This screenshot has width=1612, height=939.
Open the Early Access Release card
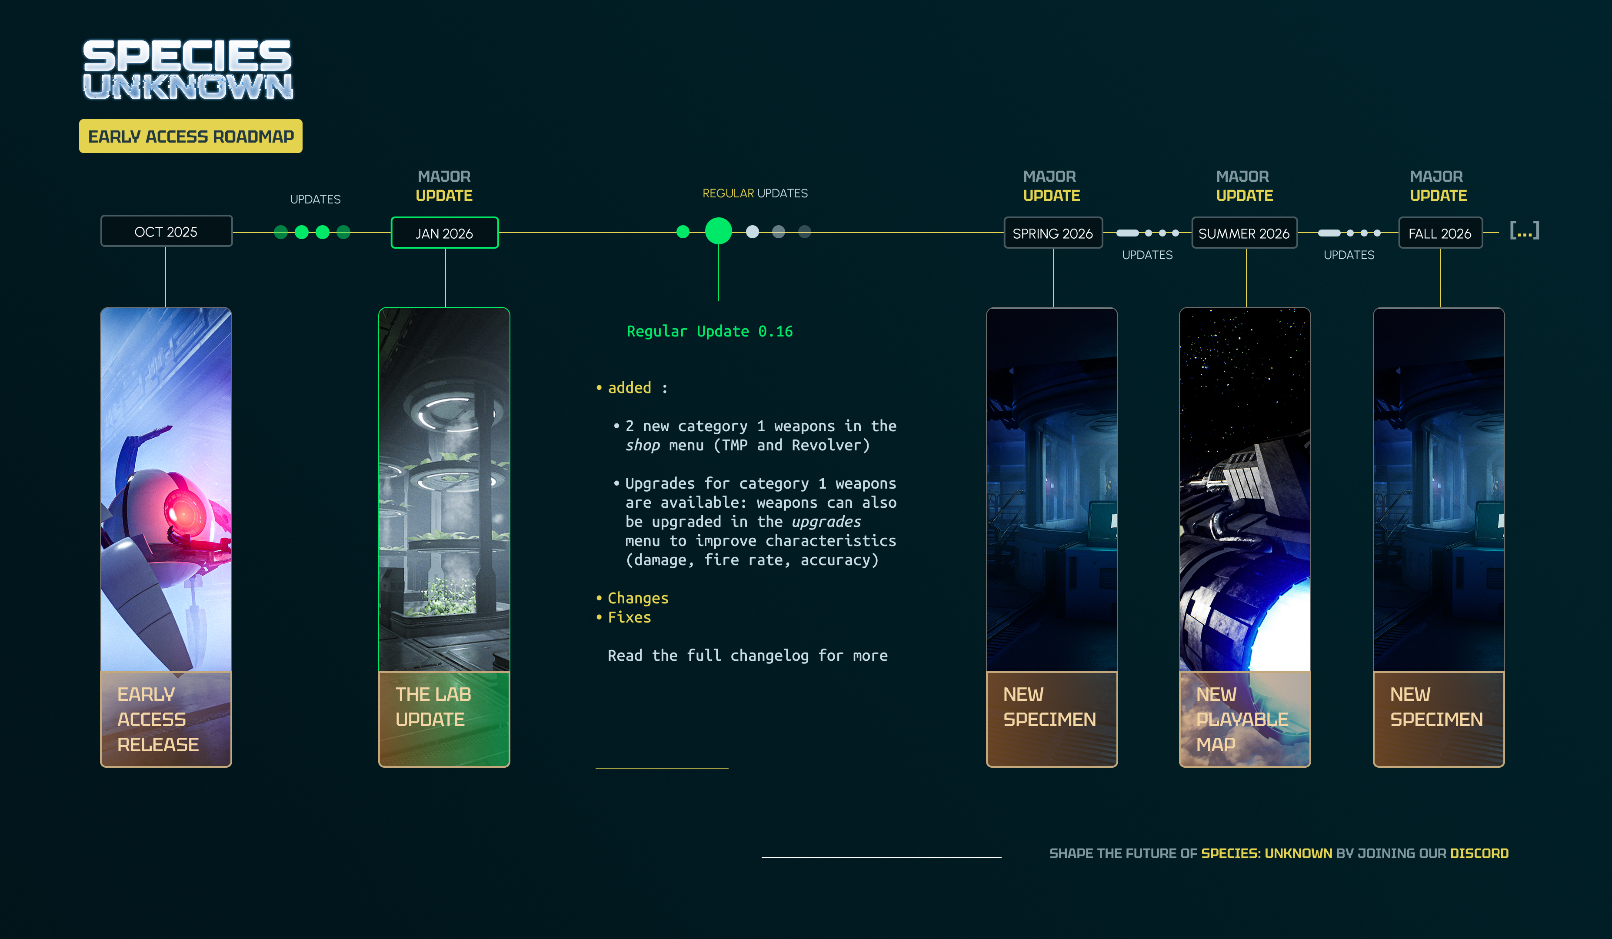click(167, 537)
